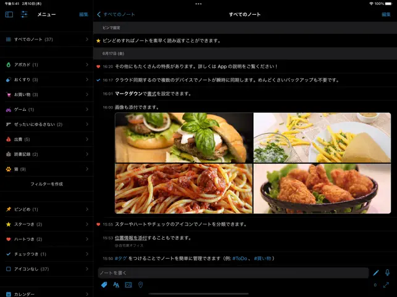Click the avocado icon in sidebar
Screen dimensions: 397x297
9,65
